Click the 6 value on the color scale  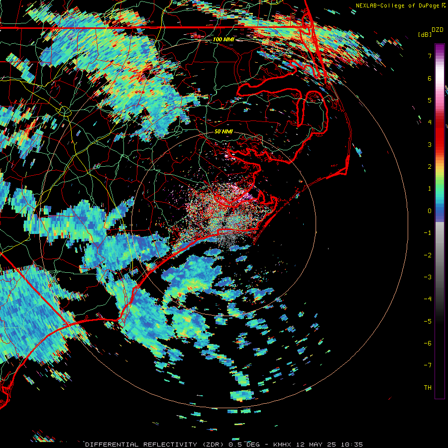[x=430, y=78]
